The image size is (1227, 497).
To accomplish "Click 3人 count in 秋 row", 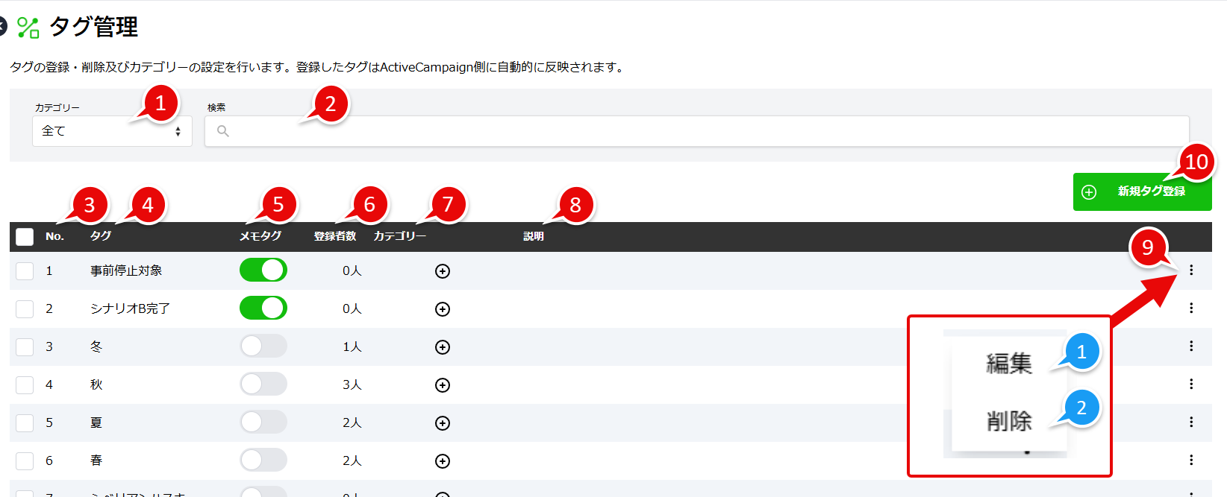I will (x=352, y=384).
